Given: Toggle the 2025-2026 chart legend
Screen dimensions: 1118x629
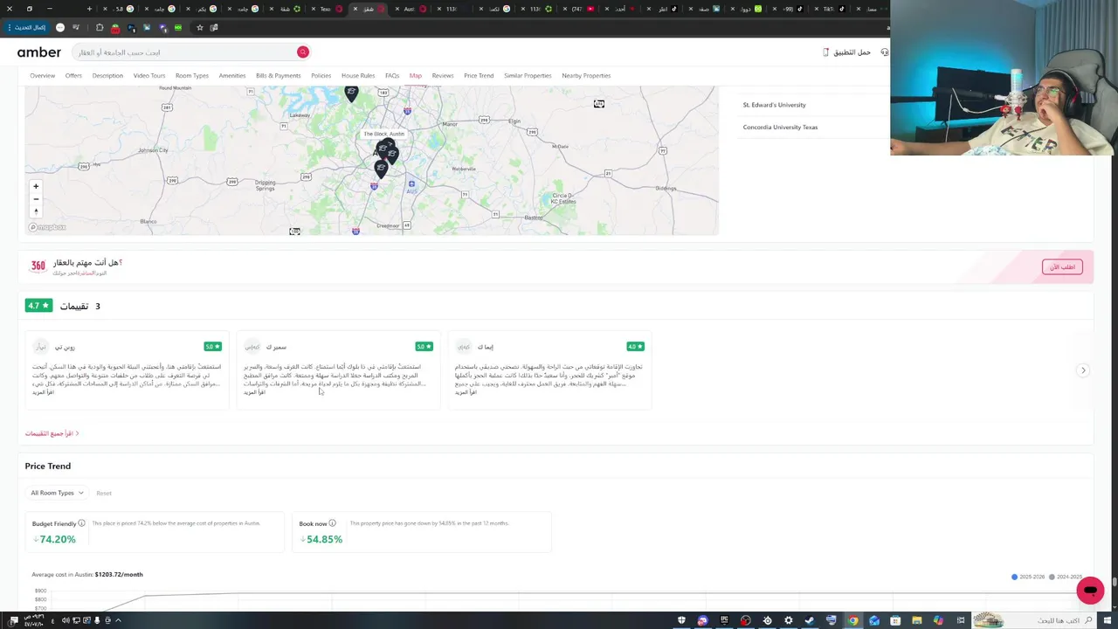Looking at the screenshot, I should (x=1028, y=577).
